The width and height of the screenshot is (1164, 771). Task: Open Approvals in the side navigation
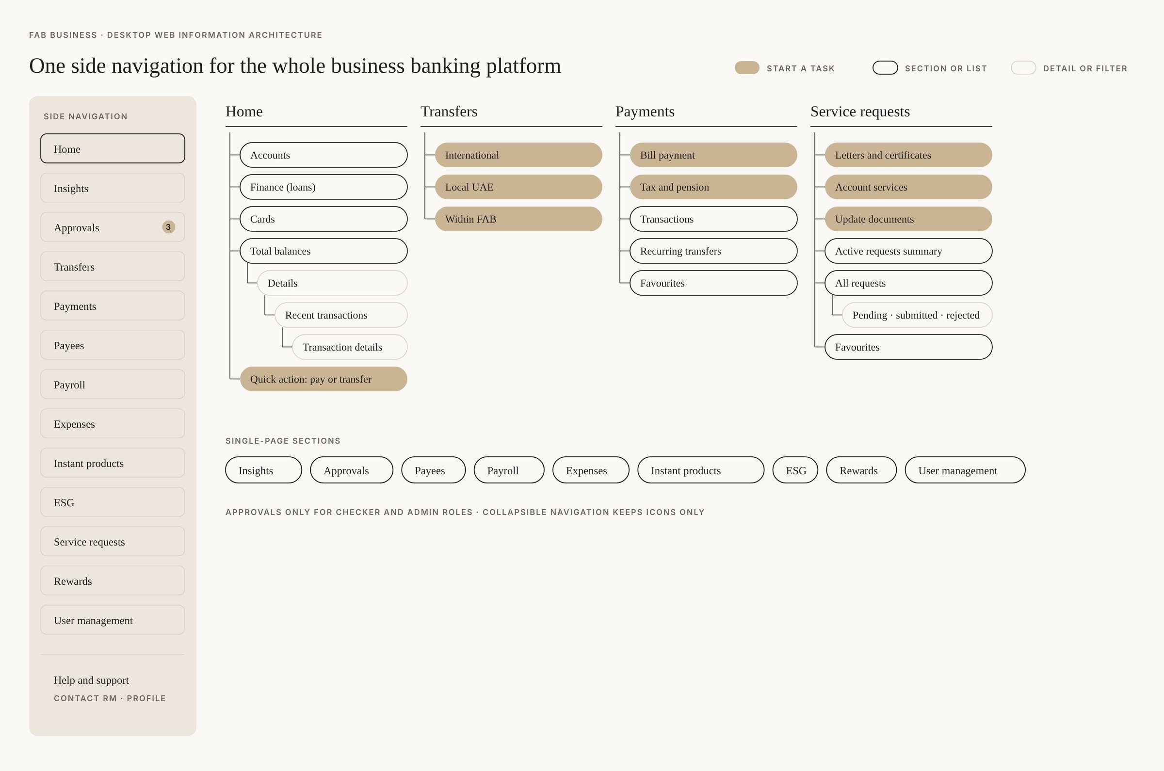[113, 227]
